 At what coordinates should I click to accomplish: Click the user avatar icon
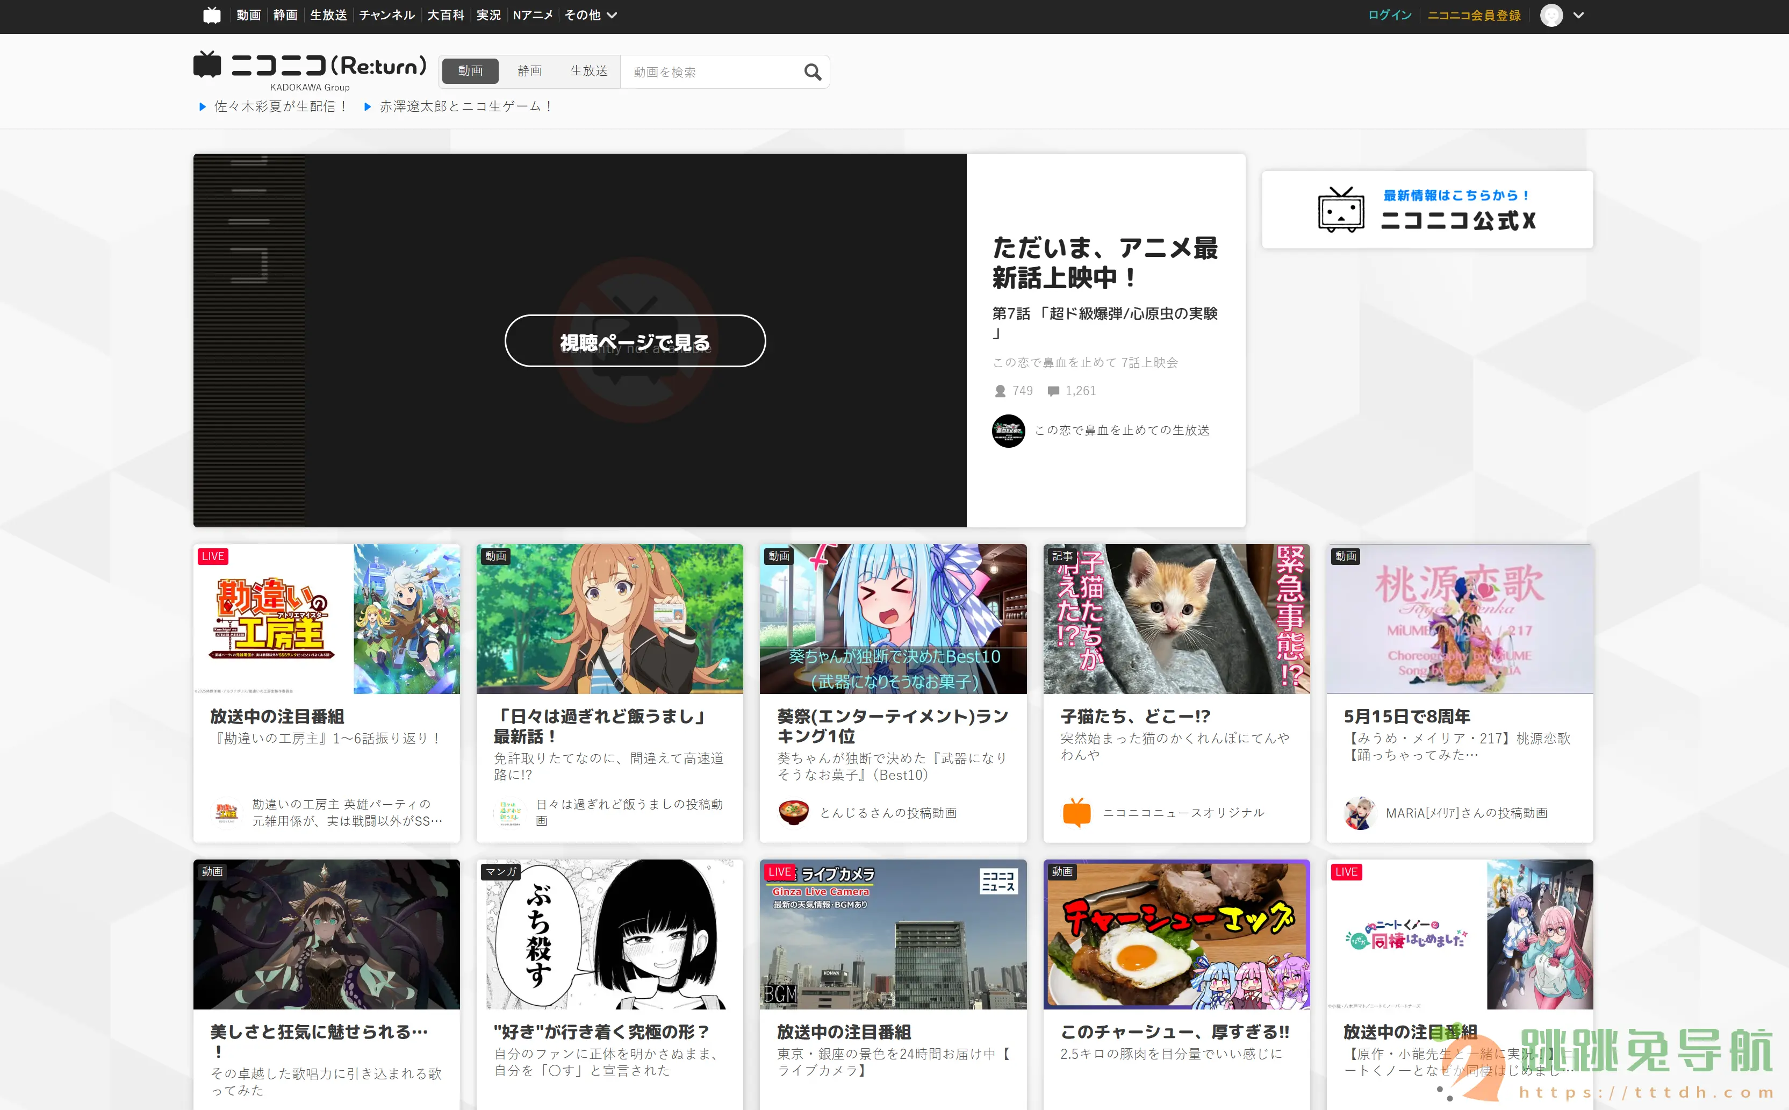point(1551,15)
